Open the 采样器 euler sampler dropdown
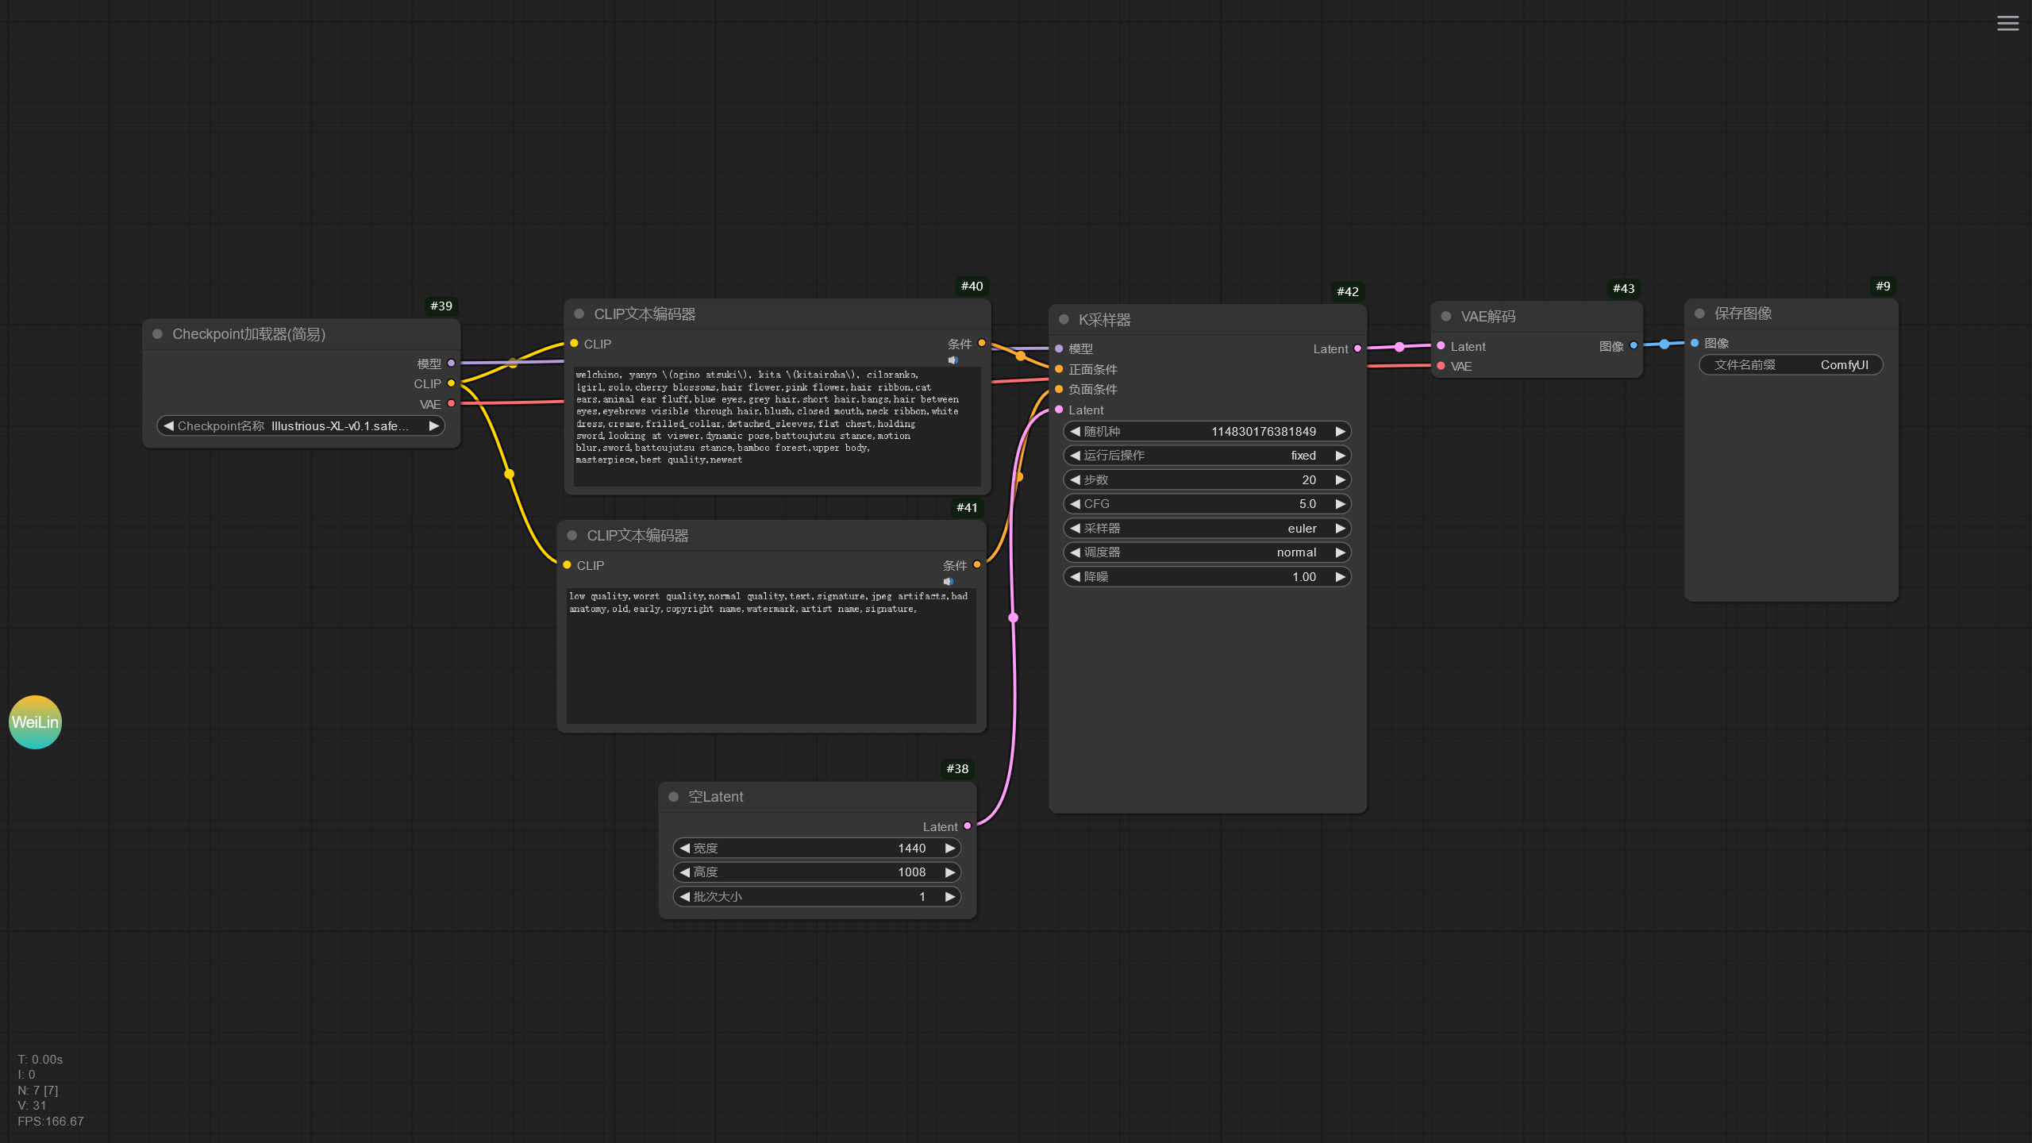 [1206, 529]
